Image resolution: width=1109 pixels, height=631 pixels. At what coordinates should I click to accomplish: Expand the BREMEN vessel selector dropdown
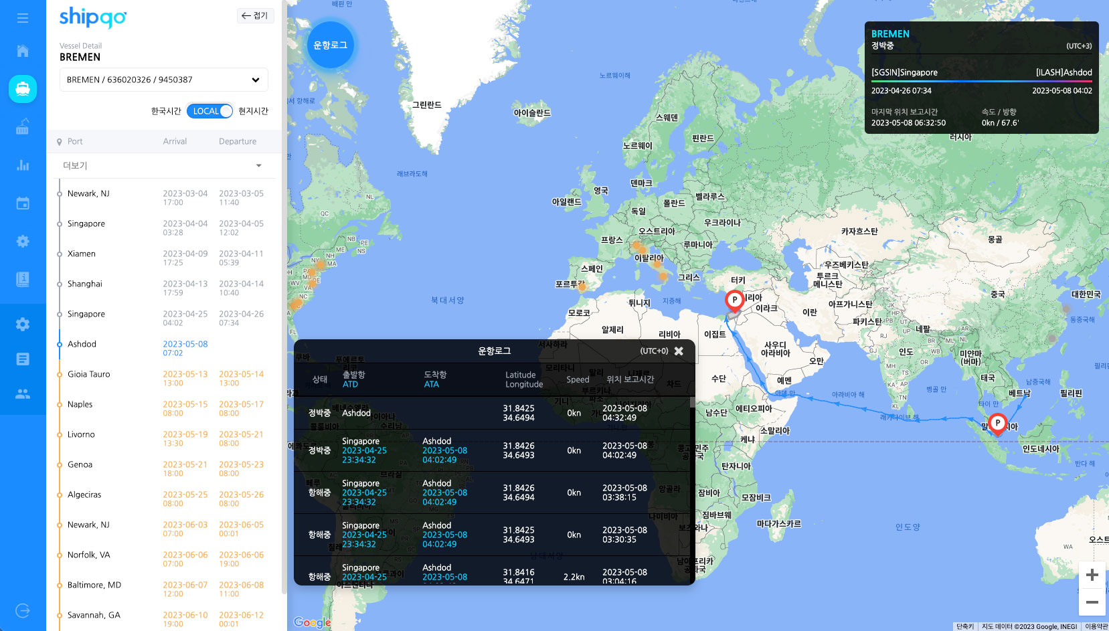coord(255,80)
